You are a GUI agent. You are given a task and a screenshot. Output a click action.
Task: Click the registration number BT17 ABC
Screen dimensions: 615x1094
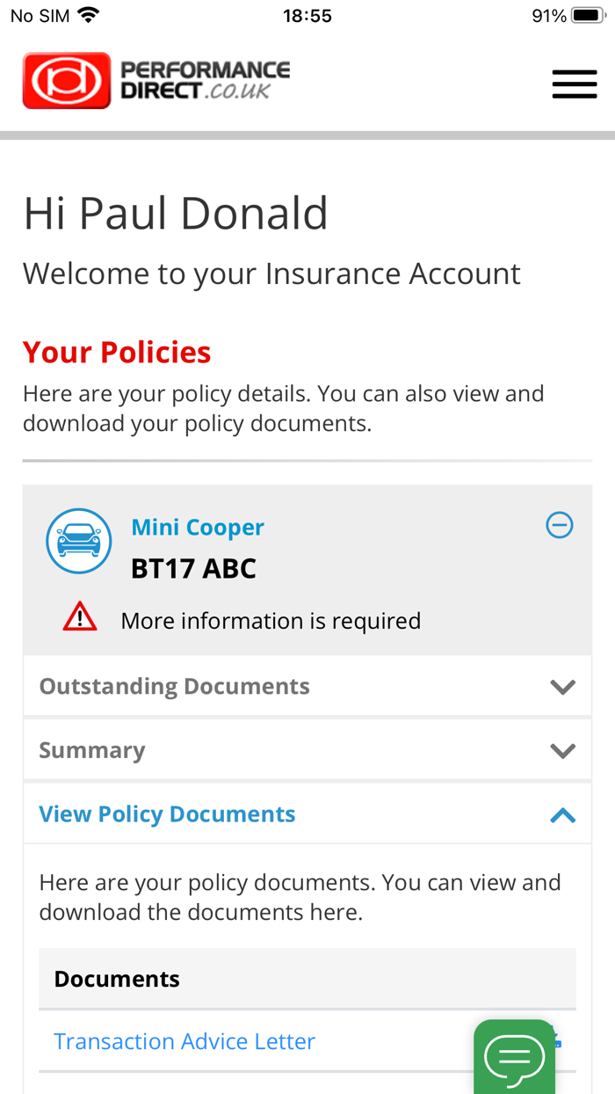point(193,568)
